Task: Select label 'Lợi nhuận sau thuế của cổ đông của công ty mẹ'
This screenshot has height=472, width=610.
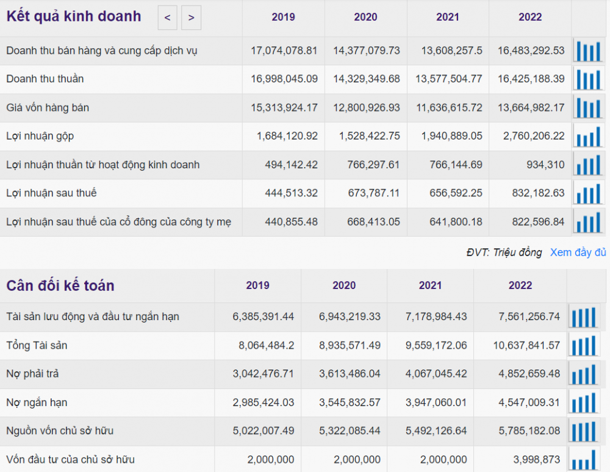Action: click(119, 222)
